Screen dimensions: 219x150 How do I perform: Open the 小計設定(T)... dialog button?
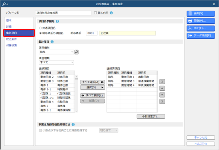point(151,116)
